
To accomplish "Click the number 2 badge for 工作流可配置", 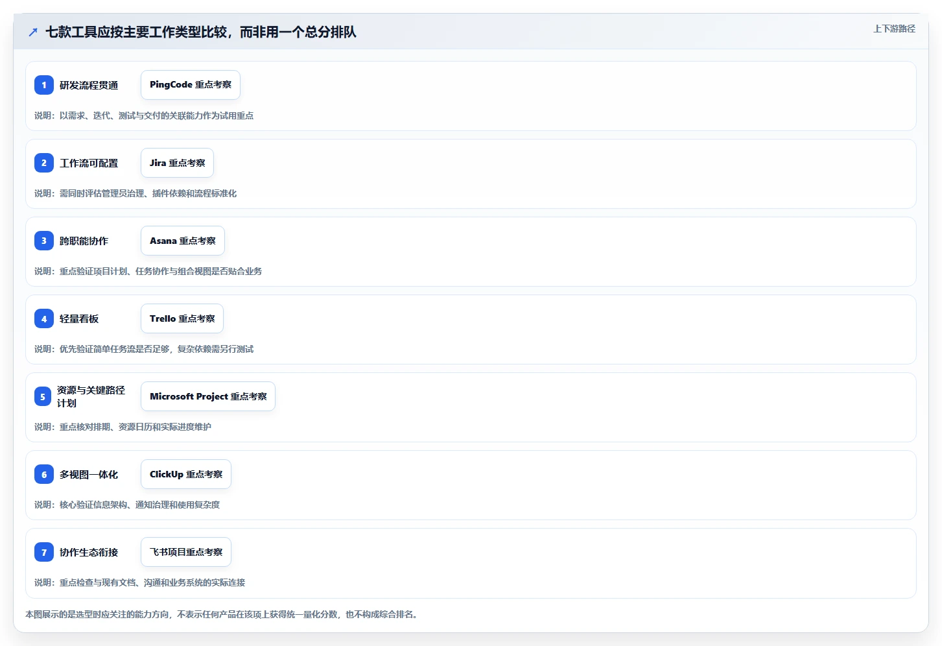I will pyautogui.click(x=44, y=163).
